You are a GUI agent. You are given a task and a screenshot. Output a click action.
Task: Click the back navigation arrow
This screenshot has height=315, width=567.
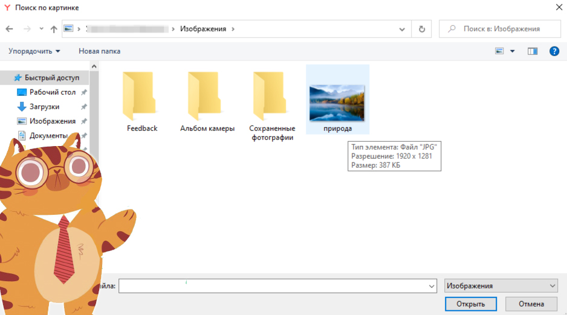click(9, 29)
